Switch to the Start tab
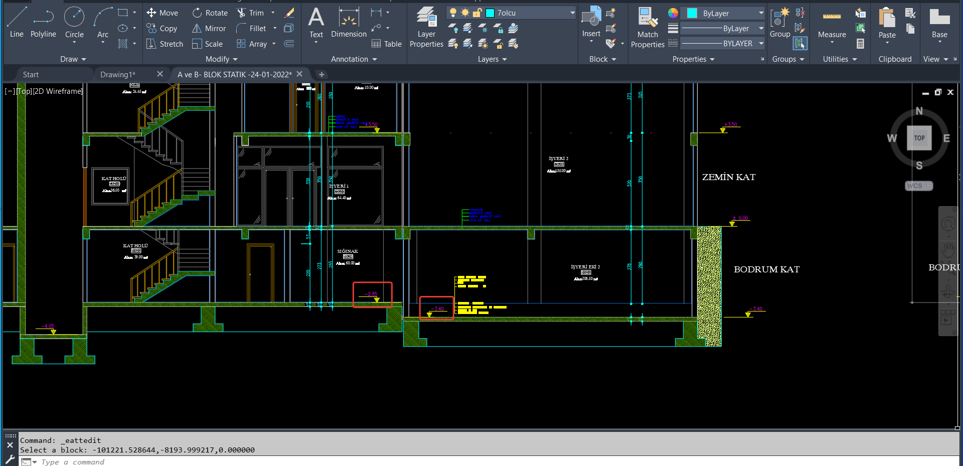The width and height of the screenshot is (963, 466). [31, 74]
